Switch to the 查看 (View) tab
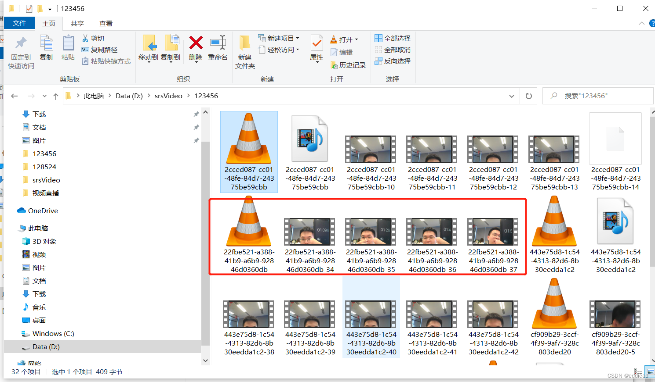The height and width of the screenshot is (382, 655). click(106, 23)
